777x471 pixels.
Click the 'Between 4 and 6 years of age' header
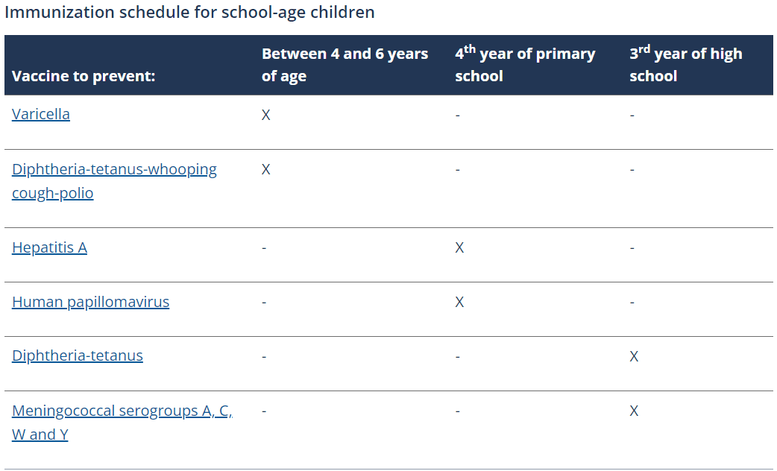point(345,65)
